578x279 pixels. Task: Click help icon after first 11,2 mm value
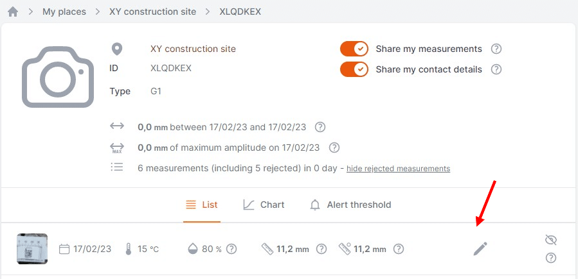[322, 249]
